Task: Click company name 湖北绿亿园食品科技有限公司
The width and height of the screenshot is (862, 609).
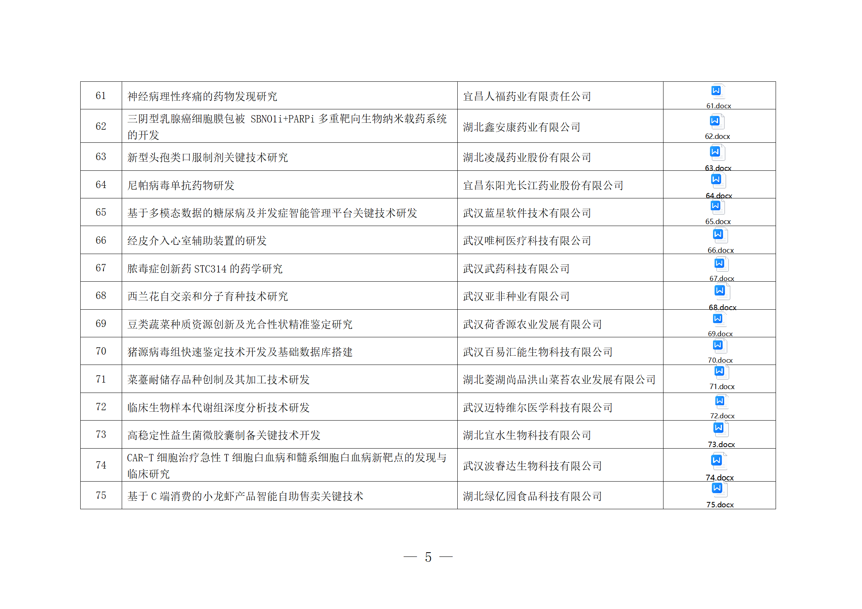Action: pos(532,496)
